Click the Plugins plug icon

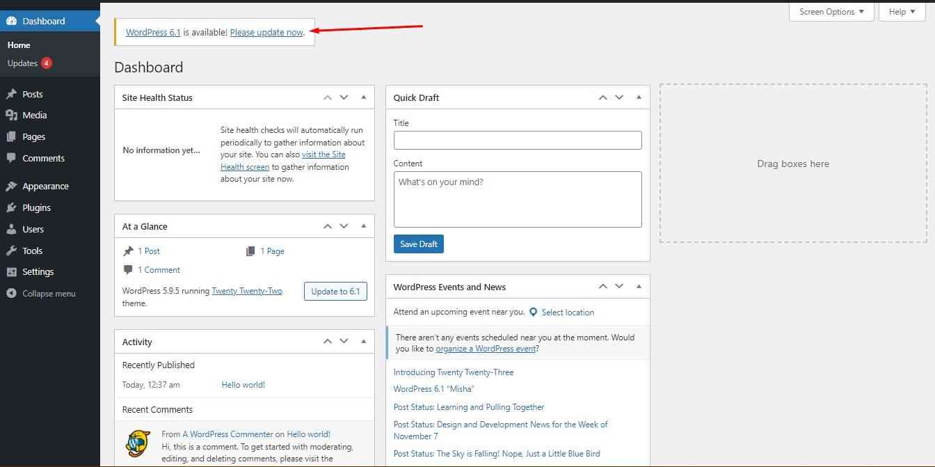[11, 207]
